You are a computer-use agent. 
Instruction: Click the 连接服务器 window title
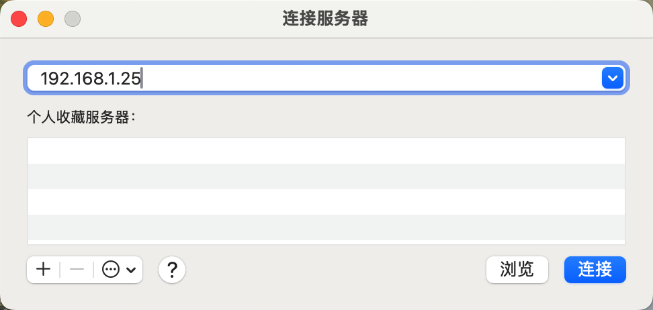pyautogui.click(x=325, y=19)
